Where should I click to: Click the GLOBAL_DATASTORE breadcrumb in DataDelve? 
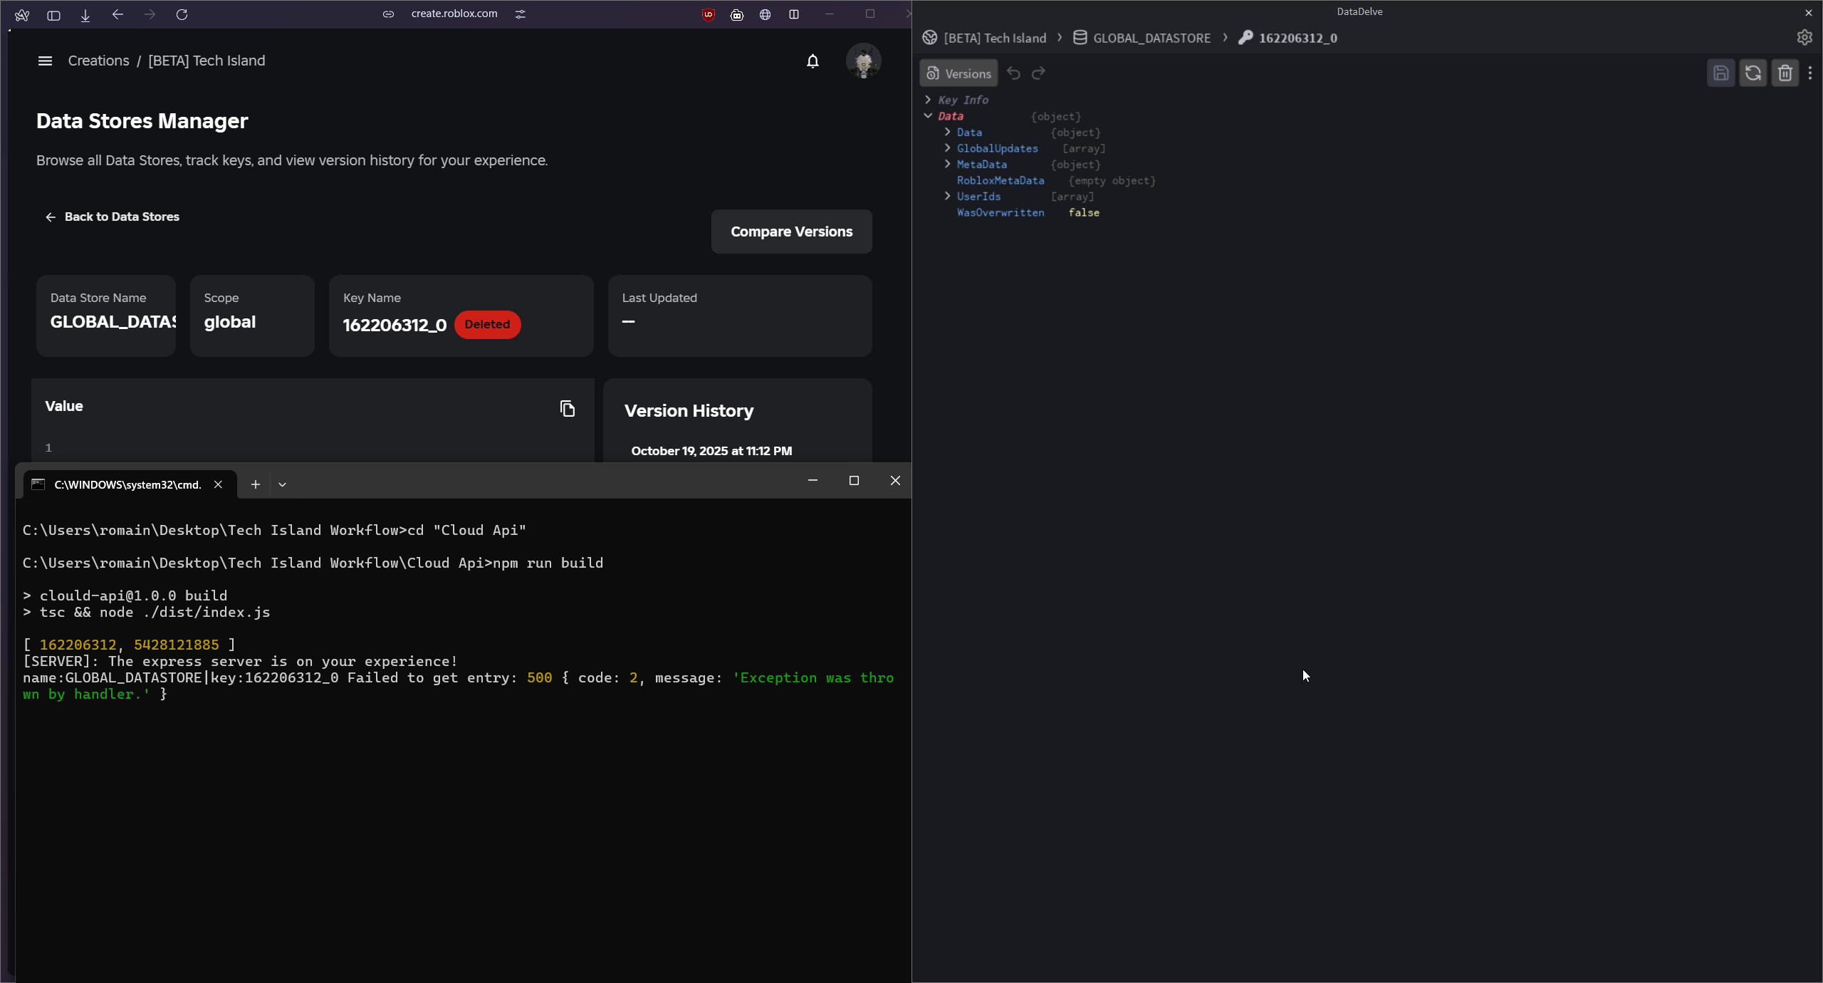[x=1142, y=38]
